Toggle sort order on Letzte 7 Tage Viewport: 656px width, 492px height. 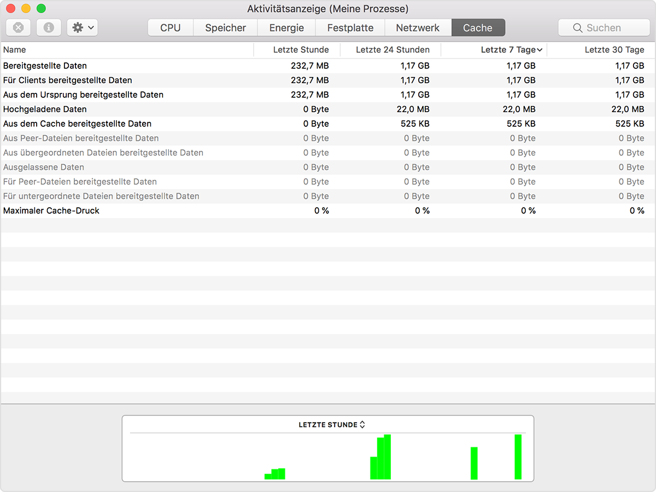tap(508, 50)
